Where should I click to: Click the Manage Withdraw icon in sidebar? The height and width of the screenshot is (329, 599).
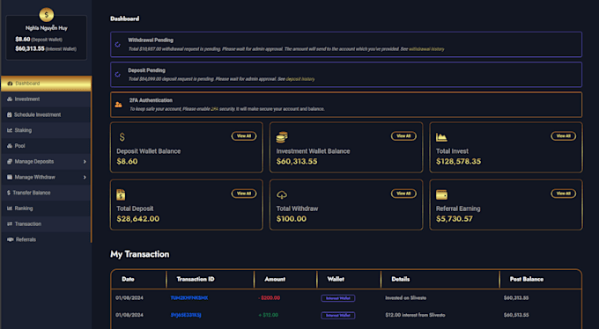10,178
